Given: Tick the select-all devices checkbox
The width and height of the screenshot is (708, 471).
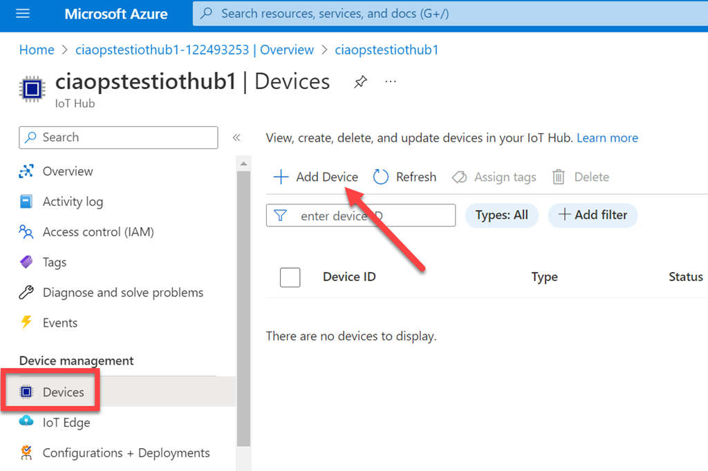Looking at the screenshot, I should [x=290, y=277].
